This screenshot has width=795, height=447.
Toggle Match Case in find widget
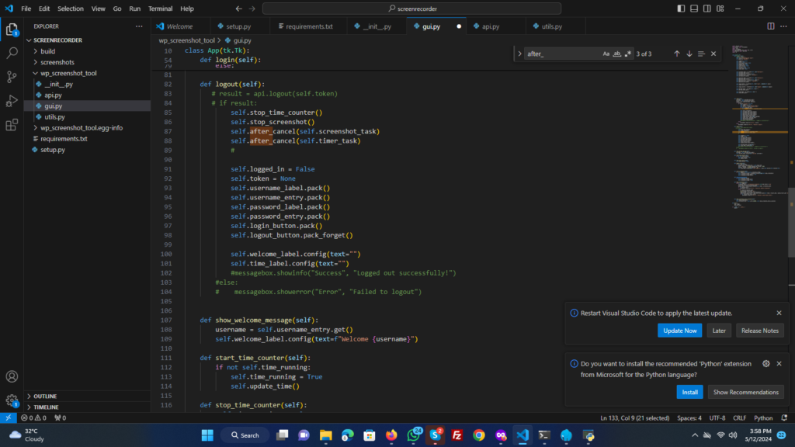point(606,54)
